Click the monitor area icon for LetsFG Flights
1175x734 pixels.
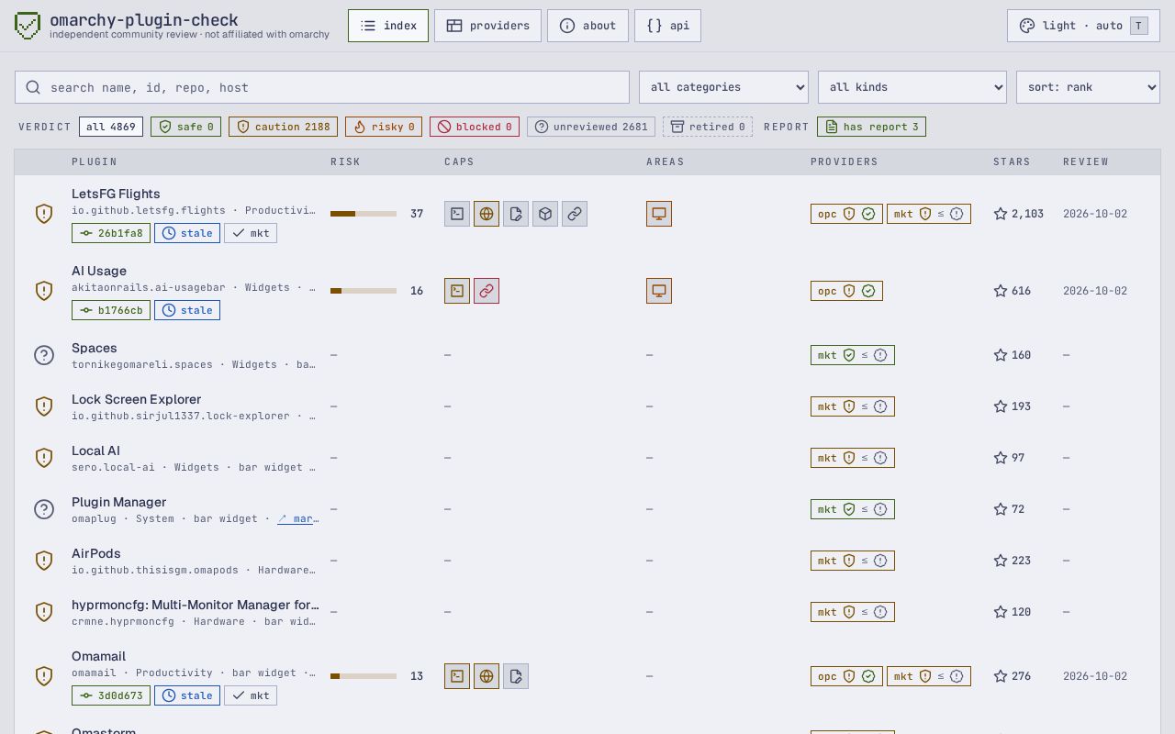pos(659,214)
